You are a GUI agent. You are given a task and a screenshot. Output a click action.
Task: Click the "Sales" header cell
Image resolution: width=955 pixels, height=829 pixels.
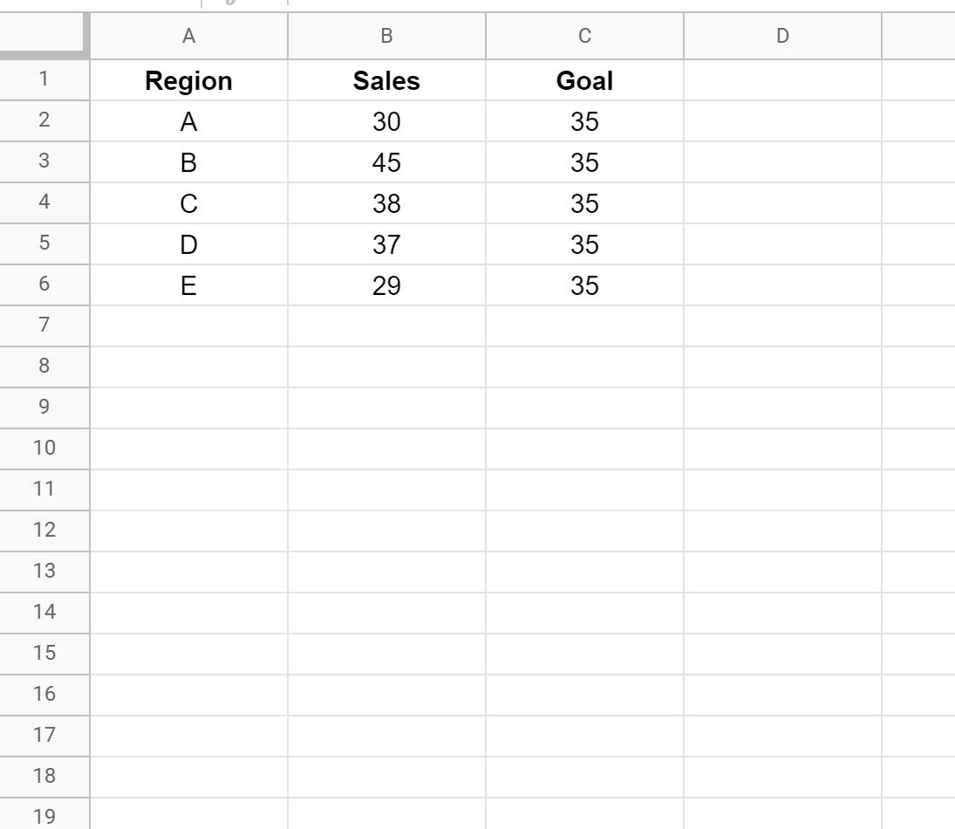[x=386, y=81]
